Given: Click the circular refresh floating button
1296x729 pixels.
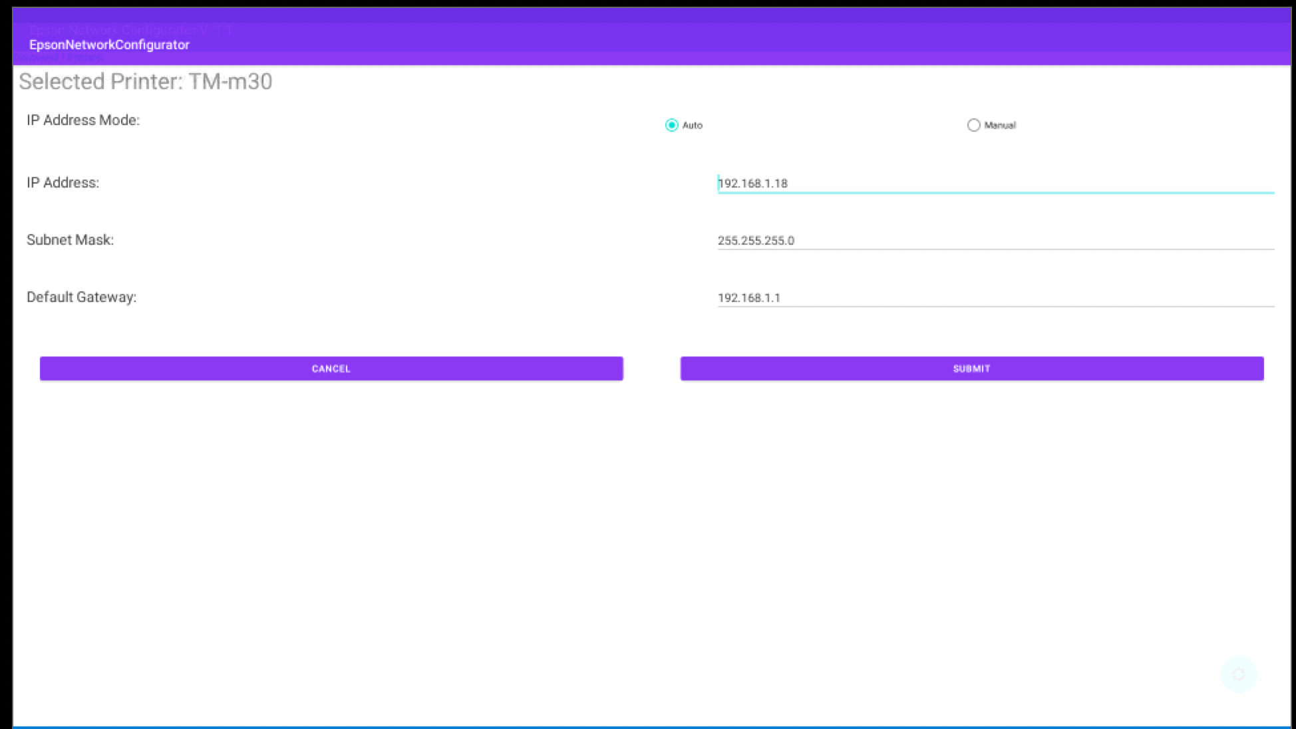Looking at the screenshot, I should 1238,674.
